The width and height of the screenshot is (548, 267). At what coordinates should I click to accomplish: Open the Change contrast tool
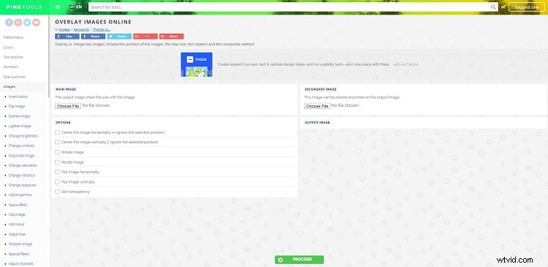(21, 146)
